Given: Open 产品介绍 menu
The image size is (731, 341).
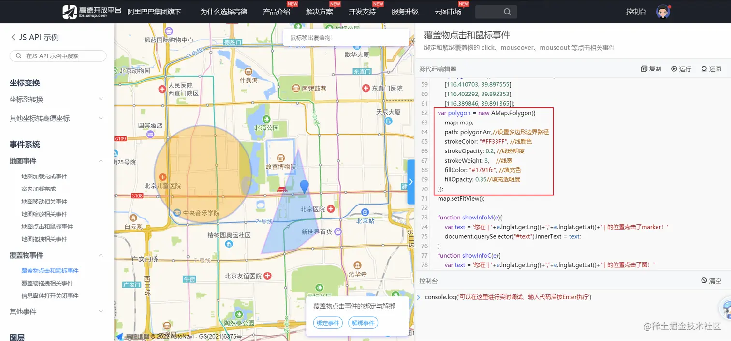Looking at the screenshot, I should coord(277,12).
